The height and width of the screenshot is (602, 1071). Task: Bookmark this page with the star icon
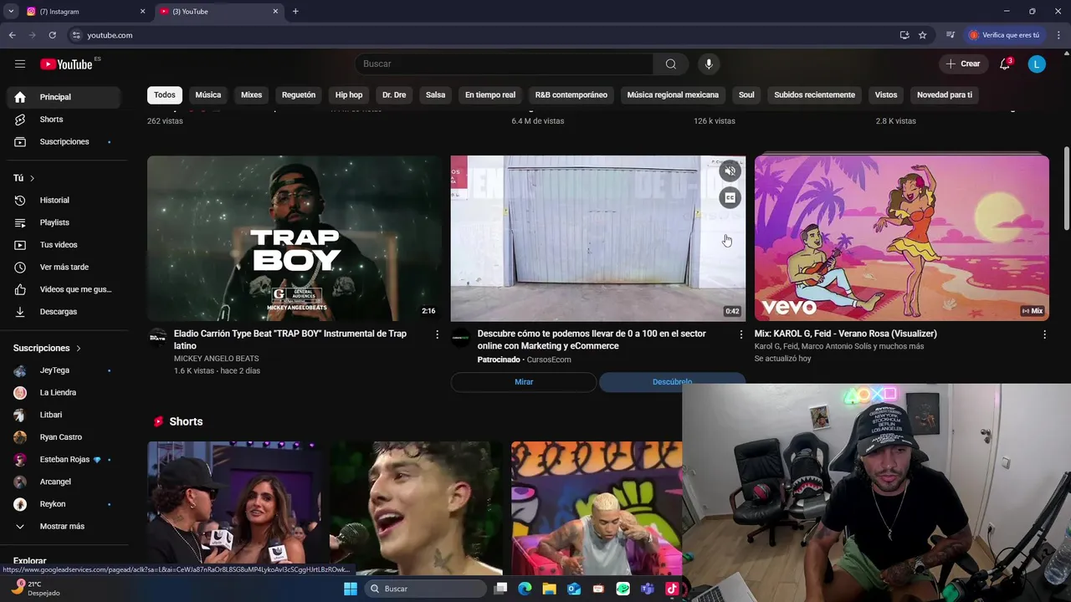click(923, 35)
